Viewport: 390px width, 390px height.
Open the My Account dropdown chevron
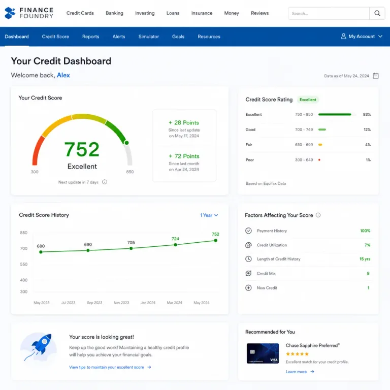click(380, 37)
